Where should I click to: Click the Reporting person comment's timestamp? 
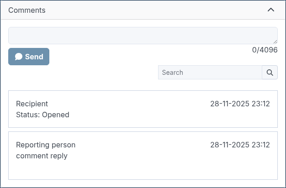(240, 145)
